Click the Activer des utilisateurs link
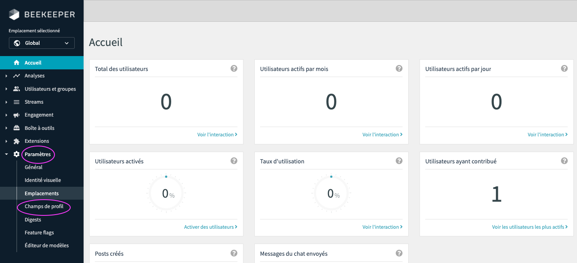The height and width of the screenshot is (263, 577). (x=210, y=227)
